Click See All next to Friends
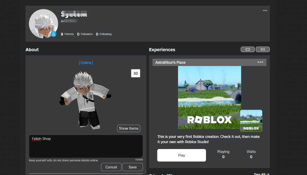 [x=261, y=174]
